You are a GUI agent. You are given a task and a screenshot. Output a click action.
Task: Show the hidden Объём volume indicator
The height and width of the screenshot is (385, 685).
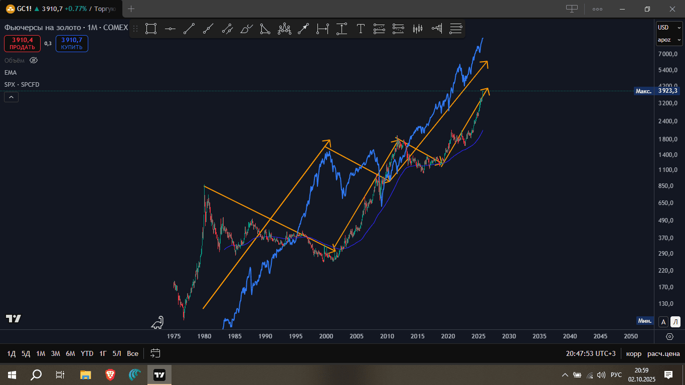(x=34, y=60)
